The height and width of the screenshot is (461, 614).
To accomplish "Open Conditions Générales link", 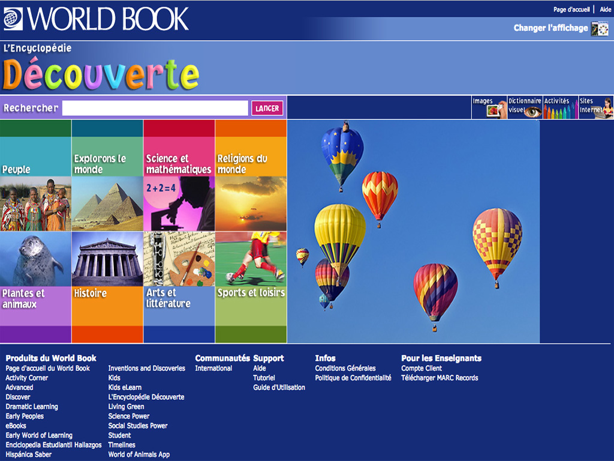I will (345, 368).
